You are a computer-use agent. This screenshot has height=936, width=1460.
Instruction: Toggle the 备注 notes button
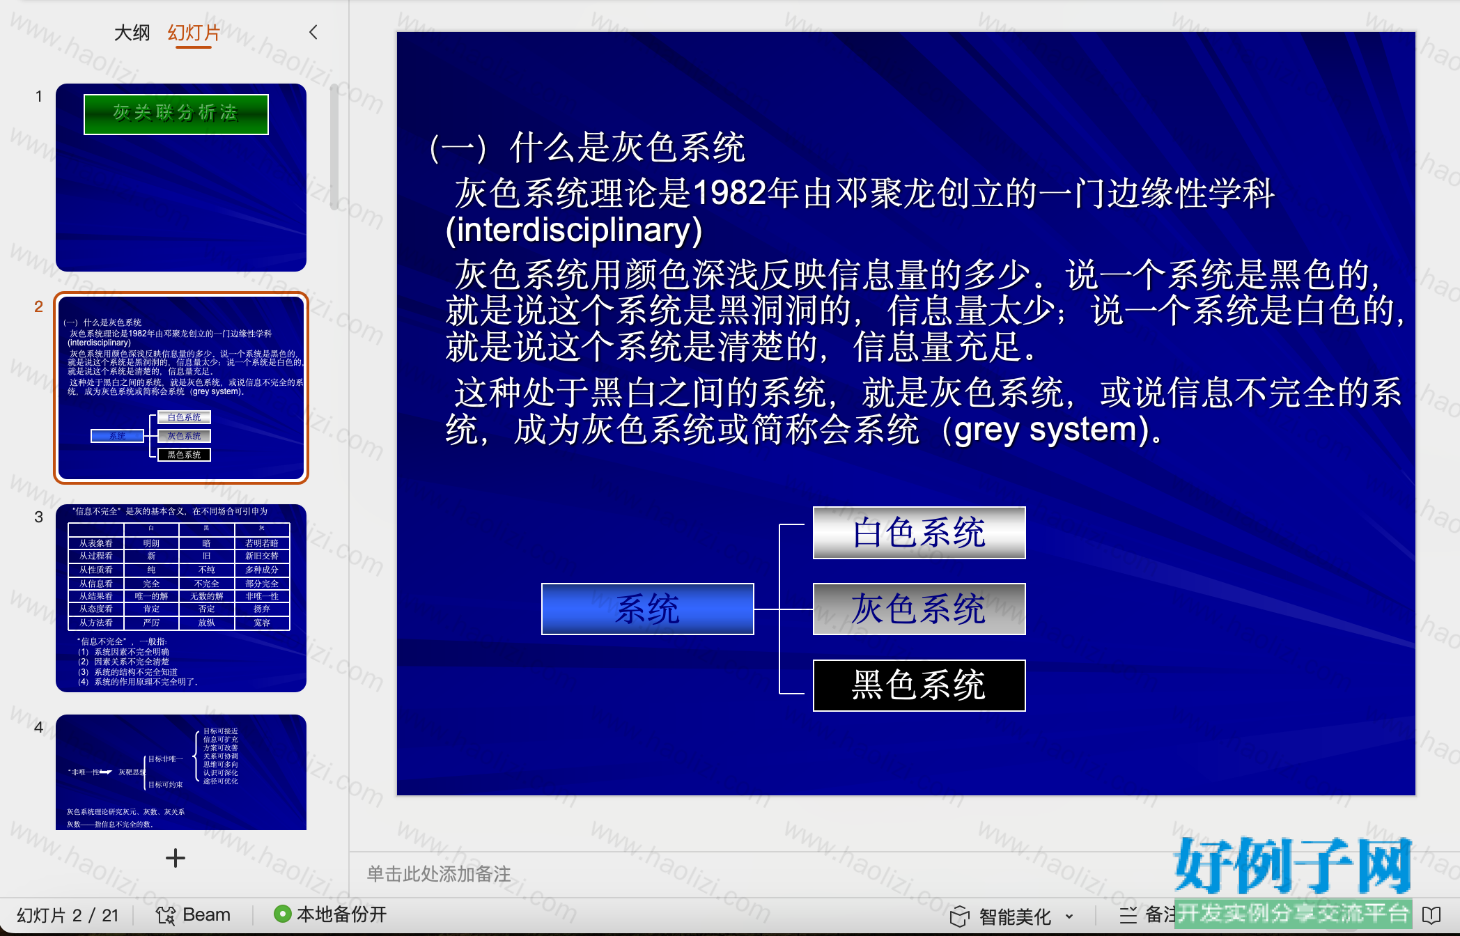(x=1147, y=915)
